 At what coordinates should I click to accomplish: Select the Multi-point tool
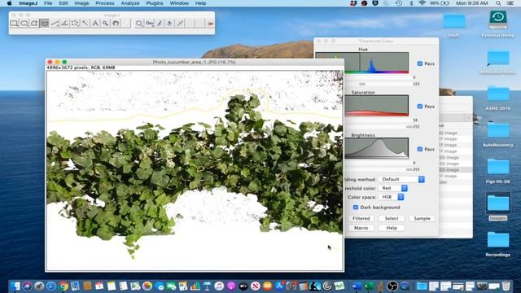(x=75, y=24)
